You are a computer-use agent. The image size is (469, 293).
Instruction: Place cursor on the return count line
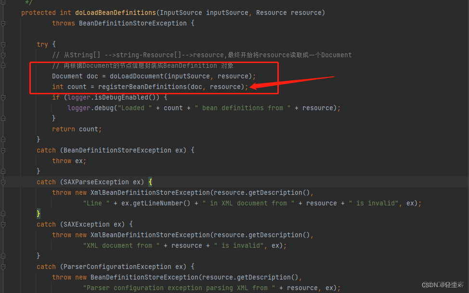[x=77, y=128]
